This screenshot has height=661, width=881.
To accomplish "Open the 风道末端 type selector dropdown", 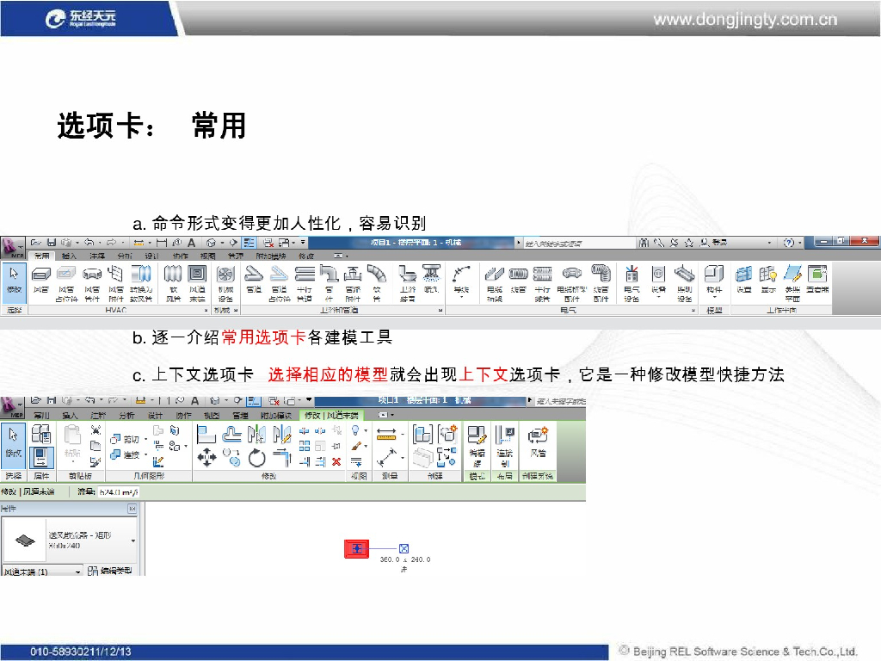I will 78,571.
